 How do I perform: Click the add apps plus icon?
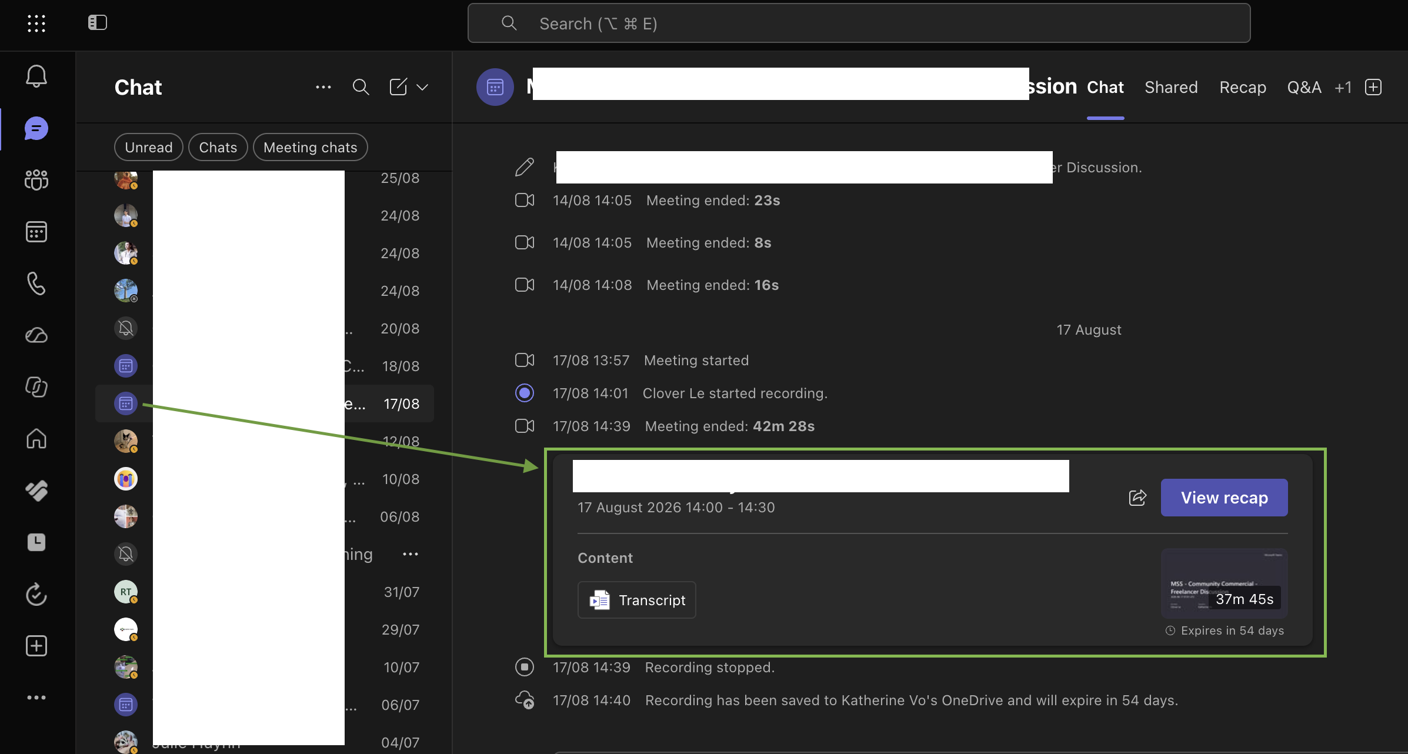(36, 646)
